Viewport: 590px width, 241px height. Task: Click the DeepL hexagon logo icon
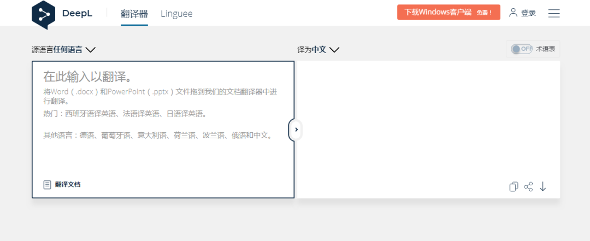click(x=44, y=14)
